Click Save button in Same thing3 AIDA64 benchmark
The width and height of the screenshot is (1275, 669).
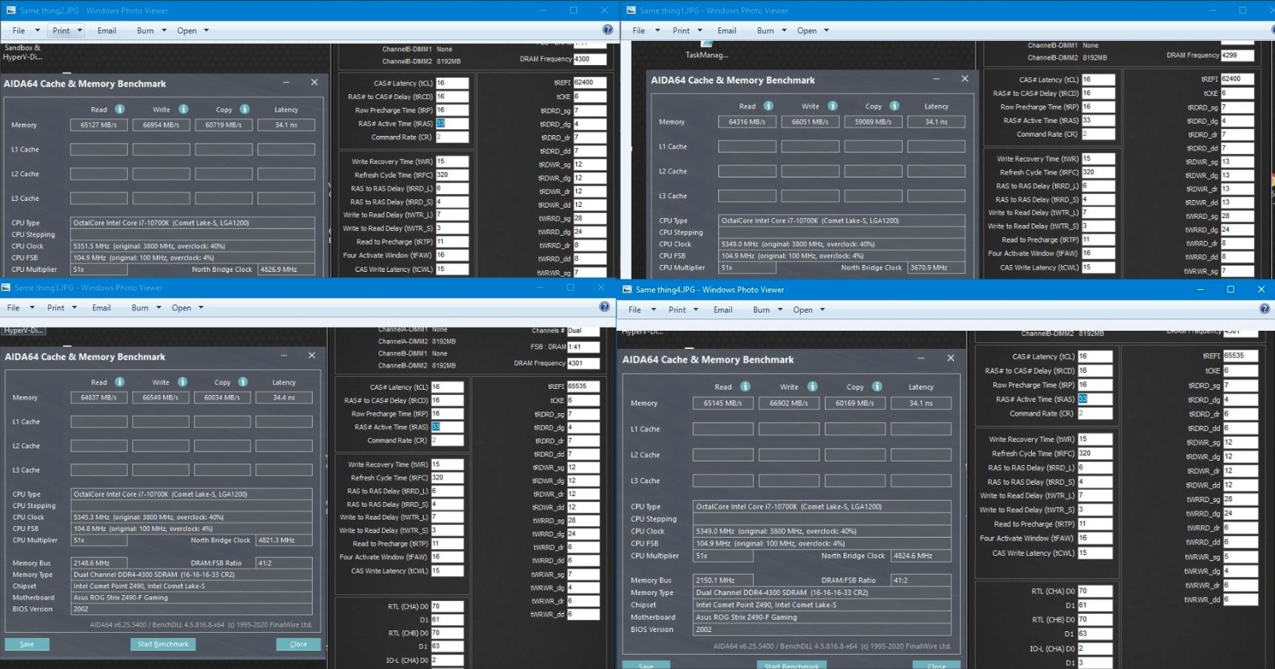pyautogui.click(x=27, y=644)
